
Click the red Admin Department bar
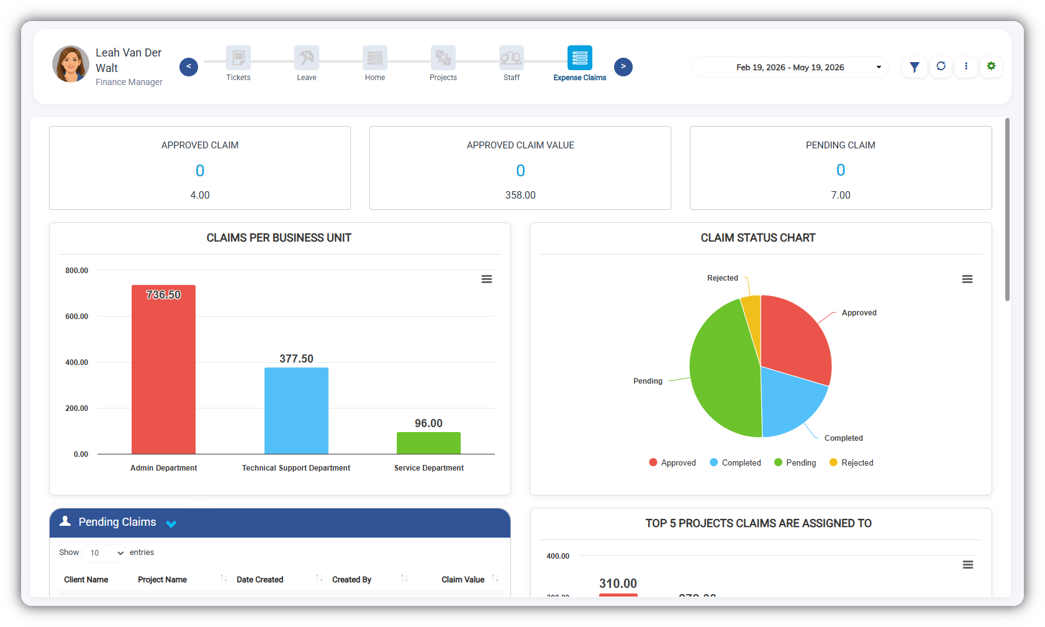click(x=163, y=369)
